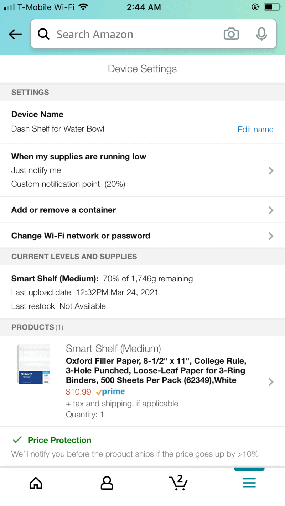Tap the Wi-Fi status icon
The height and width of the screenshot is (506, 285).
click(x=83, y=7)
